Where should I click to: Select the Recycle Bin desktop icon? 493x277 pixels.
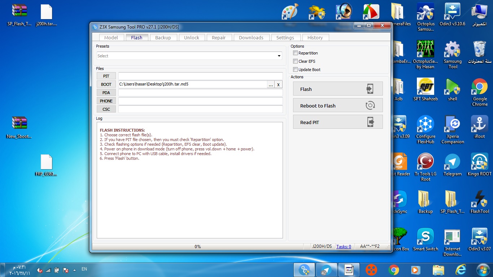coord(480,52)
